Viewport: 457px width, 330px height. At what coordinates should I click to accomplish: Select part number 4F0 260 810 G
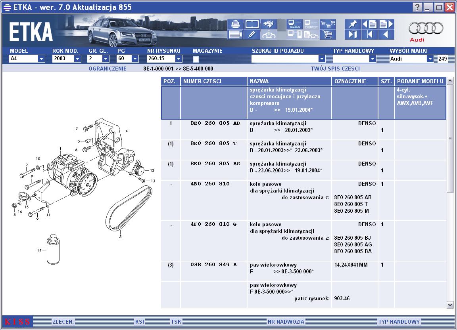coord(213,224)
